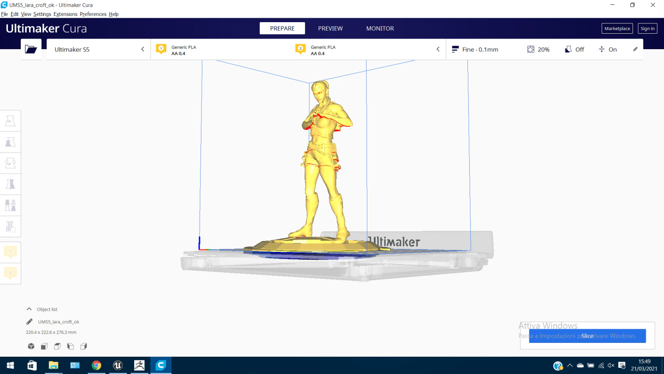Screen dimensions: 664x374
Task: Select the Mirror tool in left toolbar
Action: click(x=10, y=184)
